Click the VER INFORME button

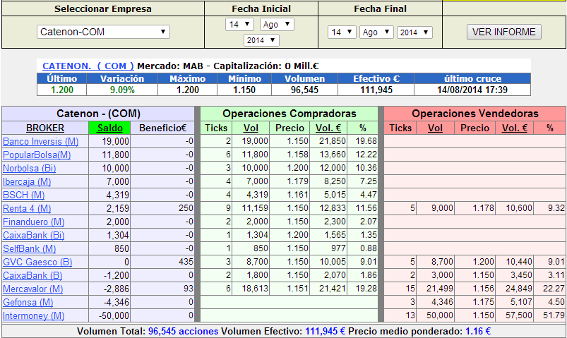coord(504,32)
